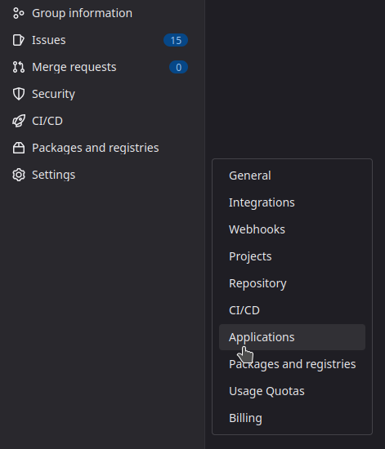Open CI/CD in the left sidebar
The image size is (385, 449).
pos(47,121)
